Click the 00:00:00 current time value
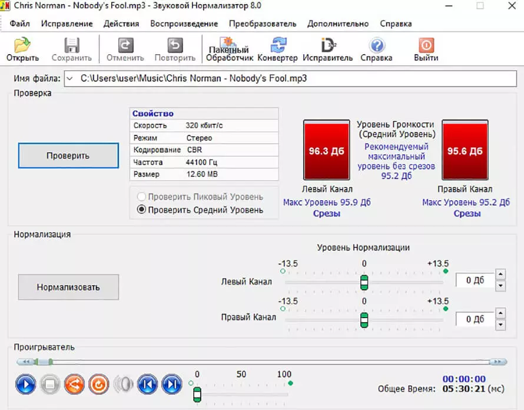Image resolution: width=524 pixels, height=410 pixels. [464, 379]
